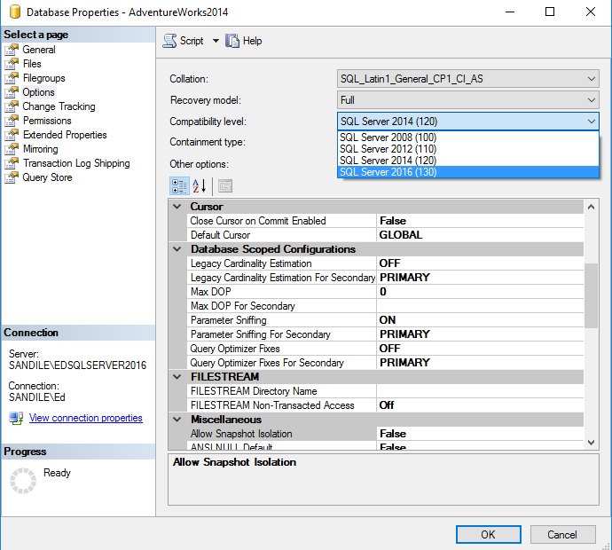
Task: Expand the Collation dropdown
Action: [x=592, y=79]
